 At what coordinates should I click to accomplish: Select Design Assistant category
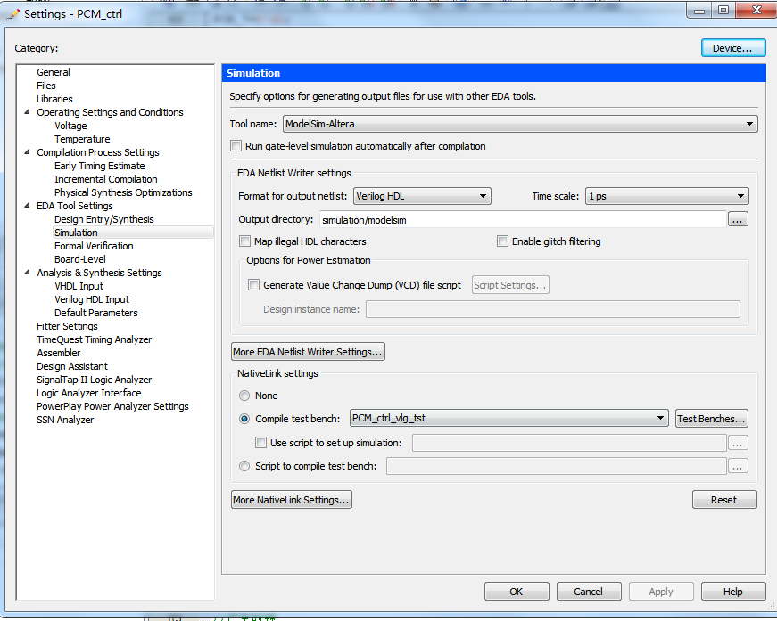72,366
